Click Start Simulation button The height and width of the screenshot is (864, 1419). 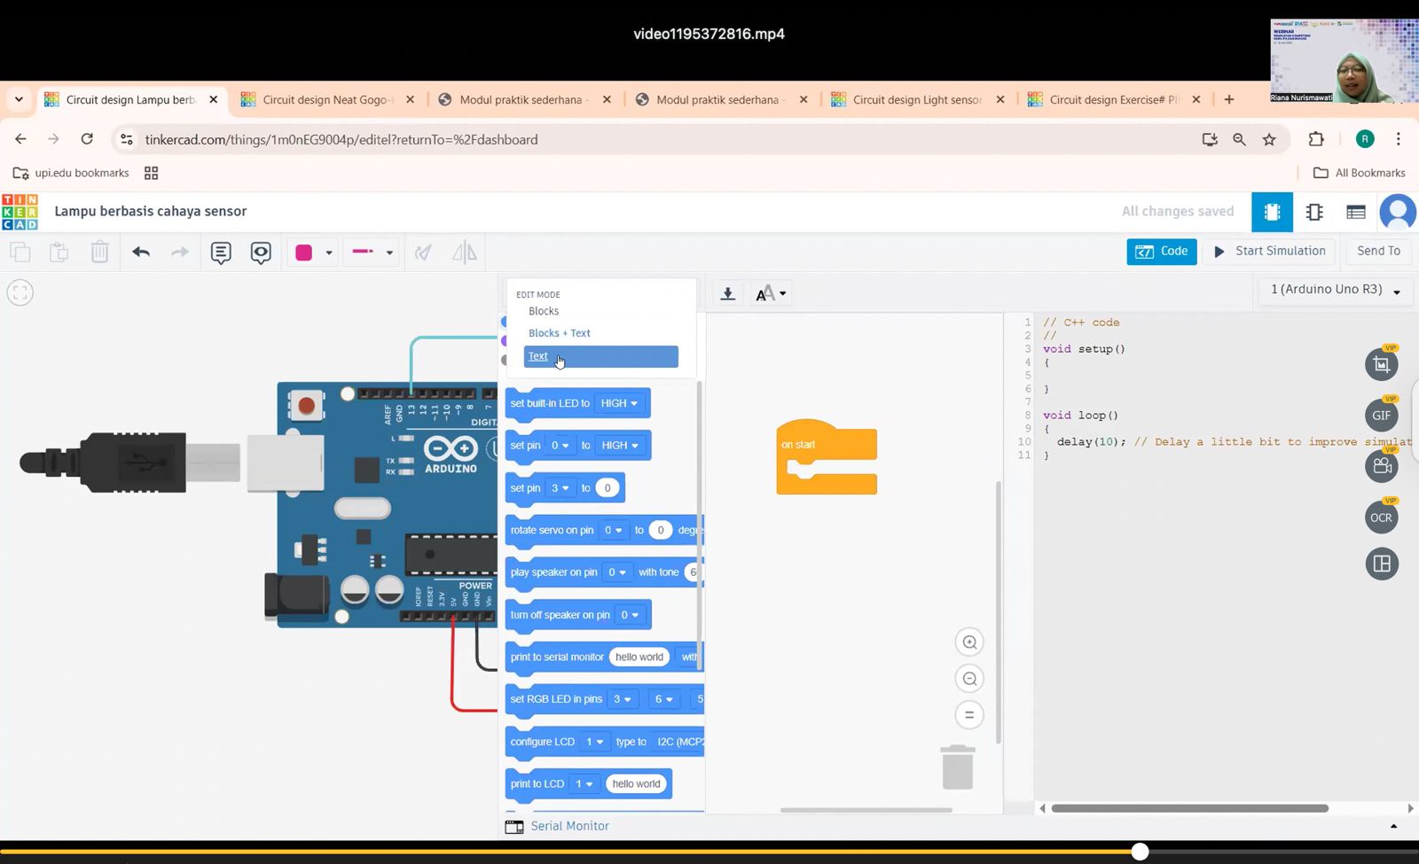pos(1269,252)
